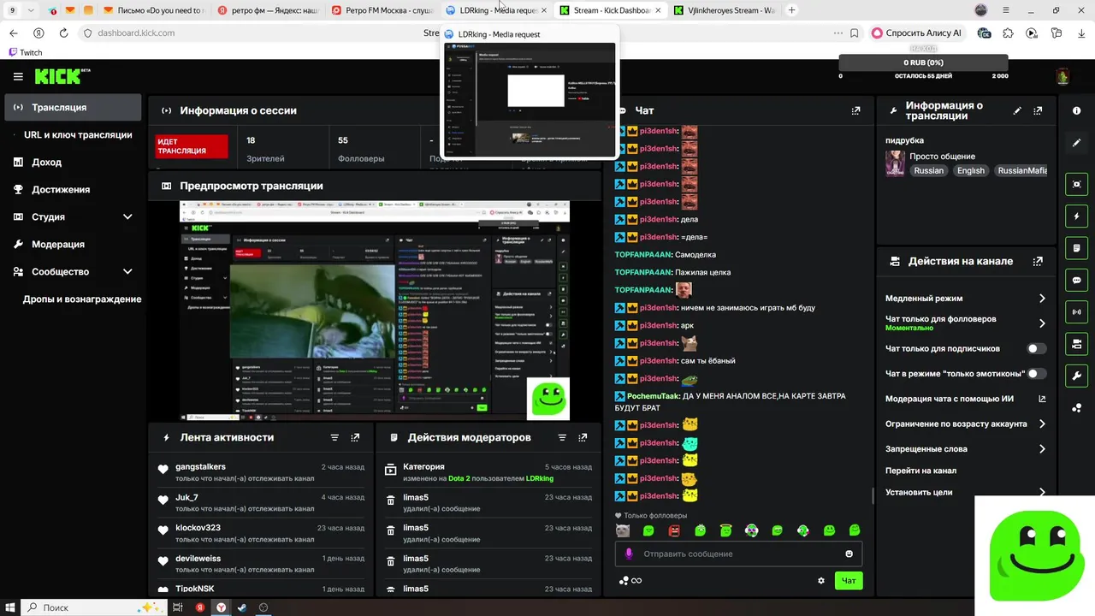The width and height of the screenshot is (1095, 616).
Task: Toggle Чат только для подписчиков switch
Action: point(1036,349)
